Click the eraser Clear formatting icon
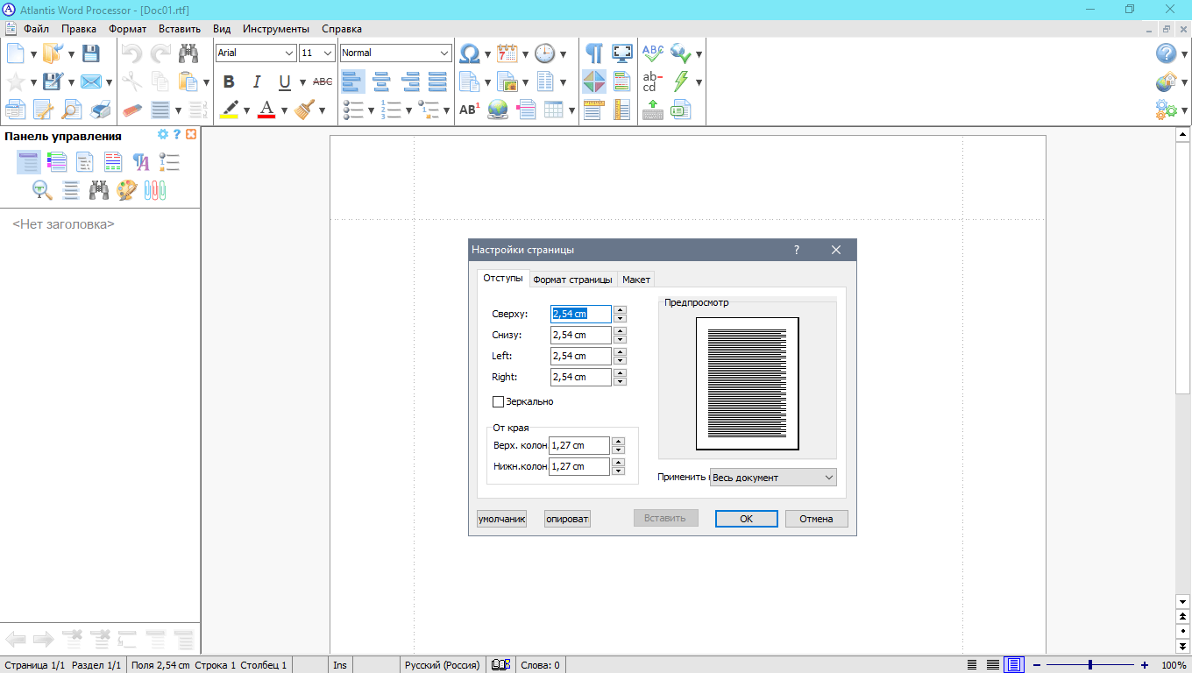Image resolution: width=1192 pixels, height=673 pixels. coord(131,110)
